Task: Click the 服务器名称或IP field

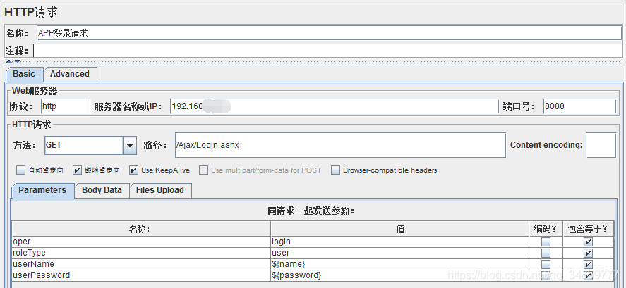Action: pyautogui.click(x=334, y=106)
